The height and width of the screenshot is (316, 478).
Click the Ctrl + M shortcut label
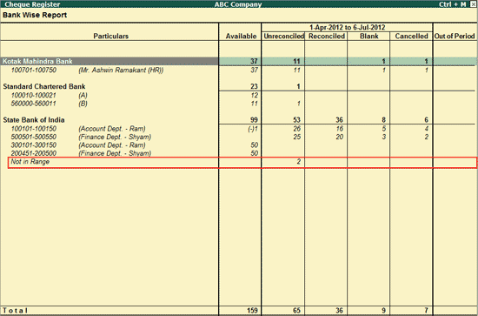(453, 4)
